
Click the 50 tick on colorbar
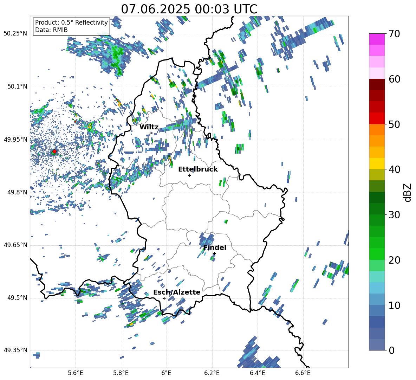tap(394, 124)
